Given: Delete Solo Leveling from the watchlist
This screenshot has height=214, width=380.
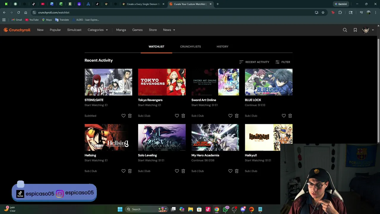Looking at the screenshot, I should pyautogui.click(x=183, y=171).
